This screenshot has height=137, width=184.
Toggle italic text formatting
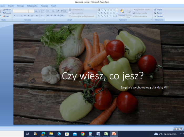click(x=18, y=16)
